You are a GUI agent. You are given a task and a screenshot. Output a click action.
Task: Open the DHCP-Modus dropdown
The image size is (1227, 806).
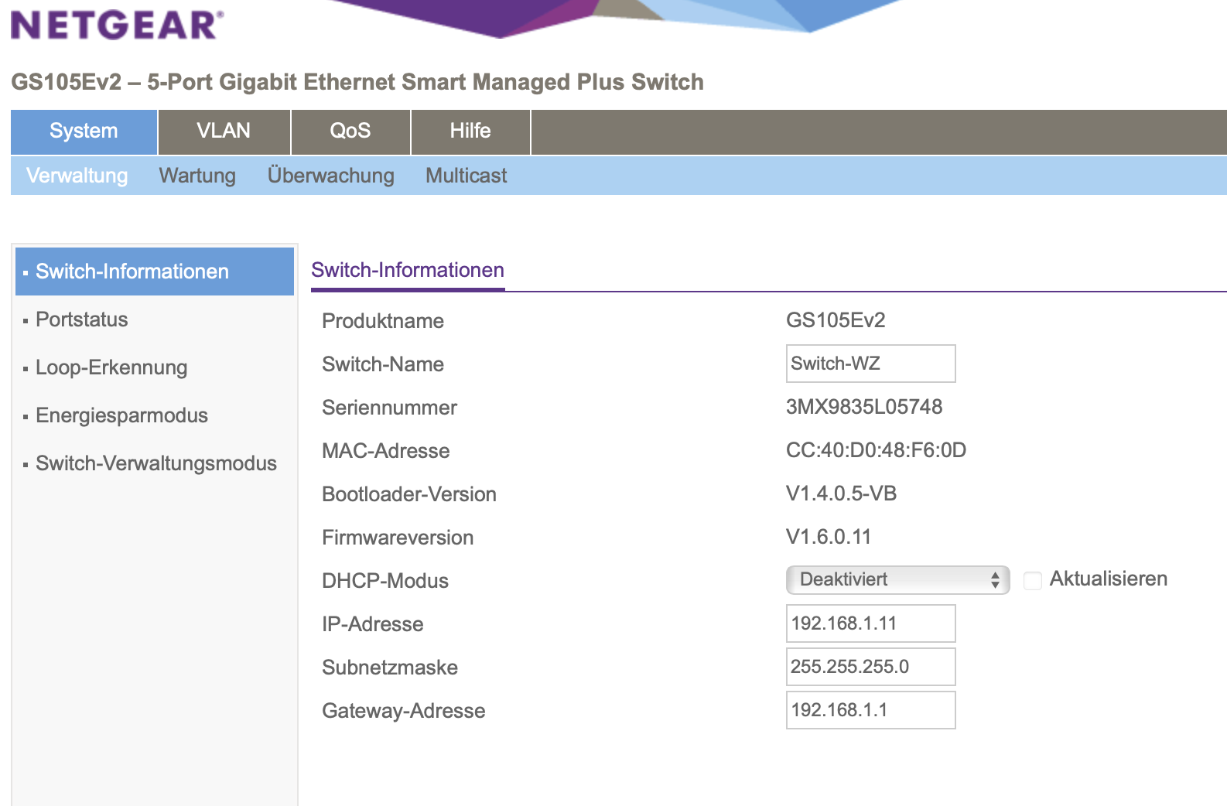coord(898,580)
